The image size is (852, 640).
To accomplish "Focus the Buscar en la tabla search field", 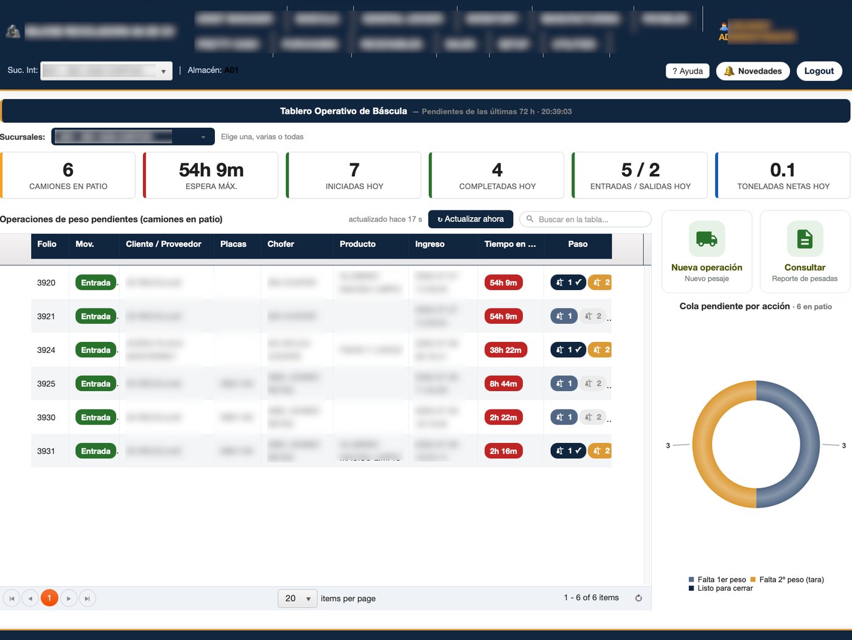I will 585,219.
